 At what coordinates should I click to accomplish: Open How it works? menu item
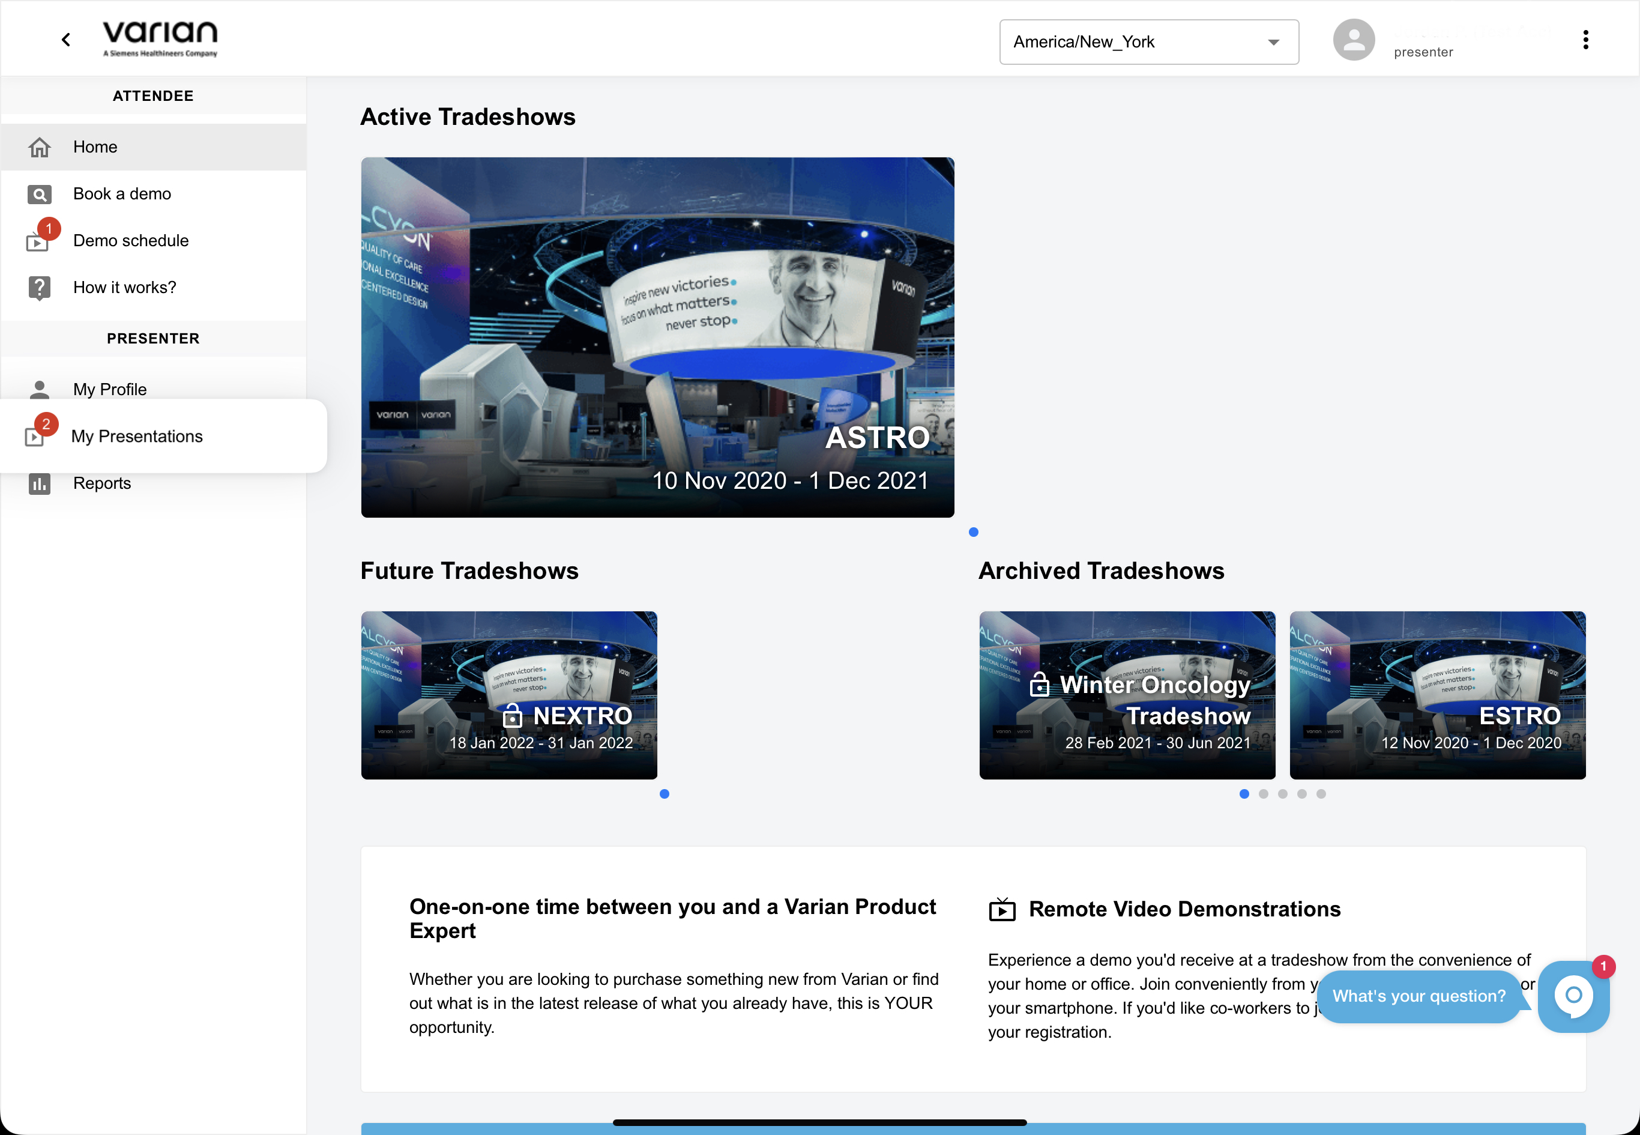coord(154,288)
